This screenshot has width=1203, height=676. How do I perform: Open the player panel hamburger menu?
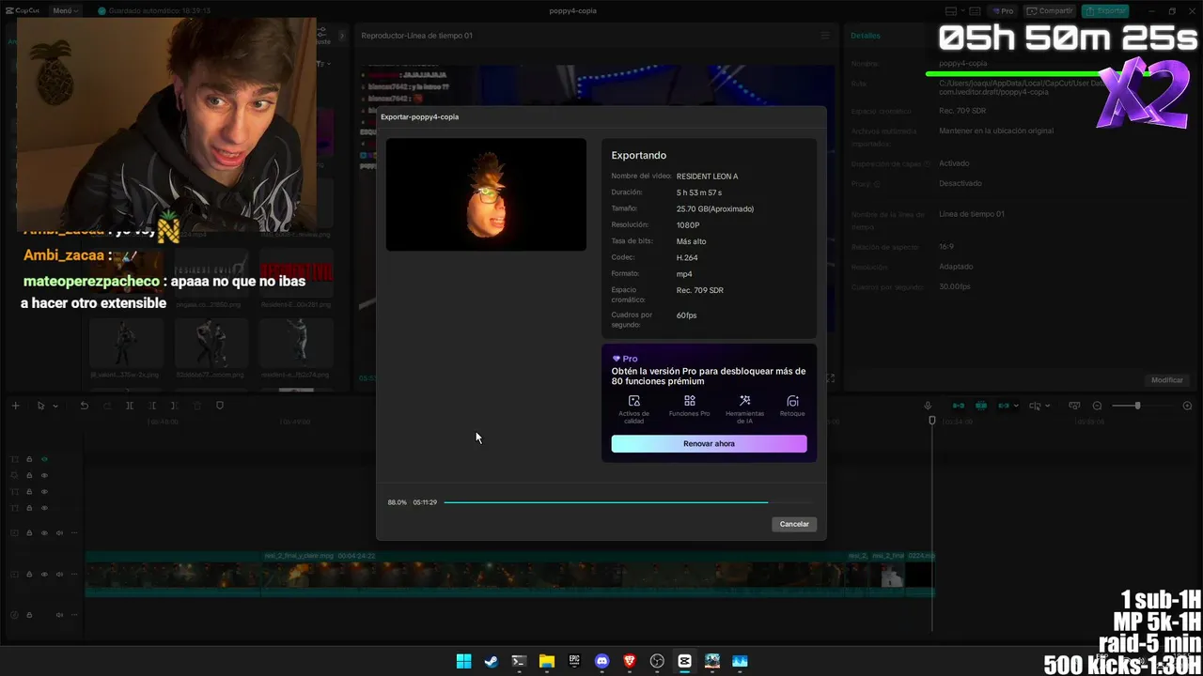pyautogui.click(x=825, y=36)
